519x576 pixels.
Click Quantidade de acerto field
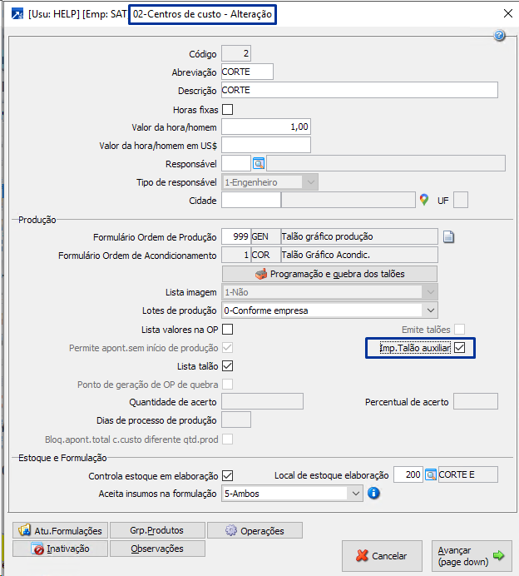263,401
